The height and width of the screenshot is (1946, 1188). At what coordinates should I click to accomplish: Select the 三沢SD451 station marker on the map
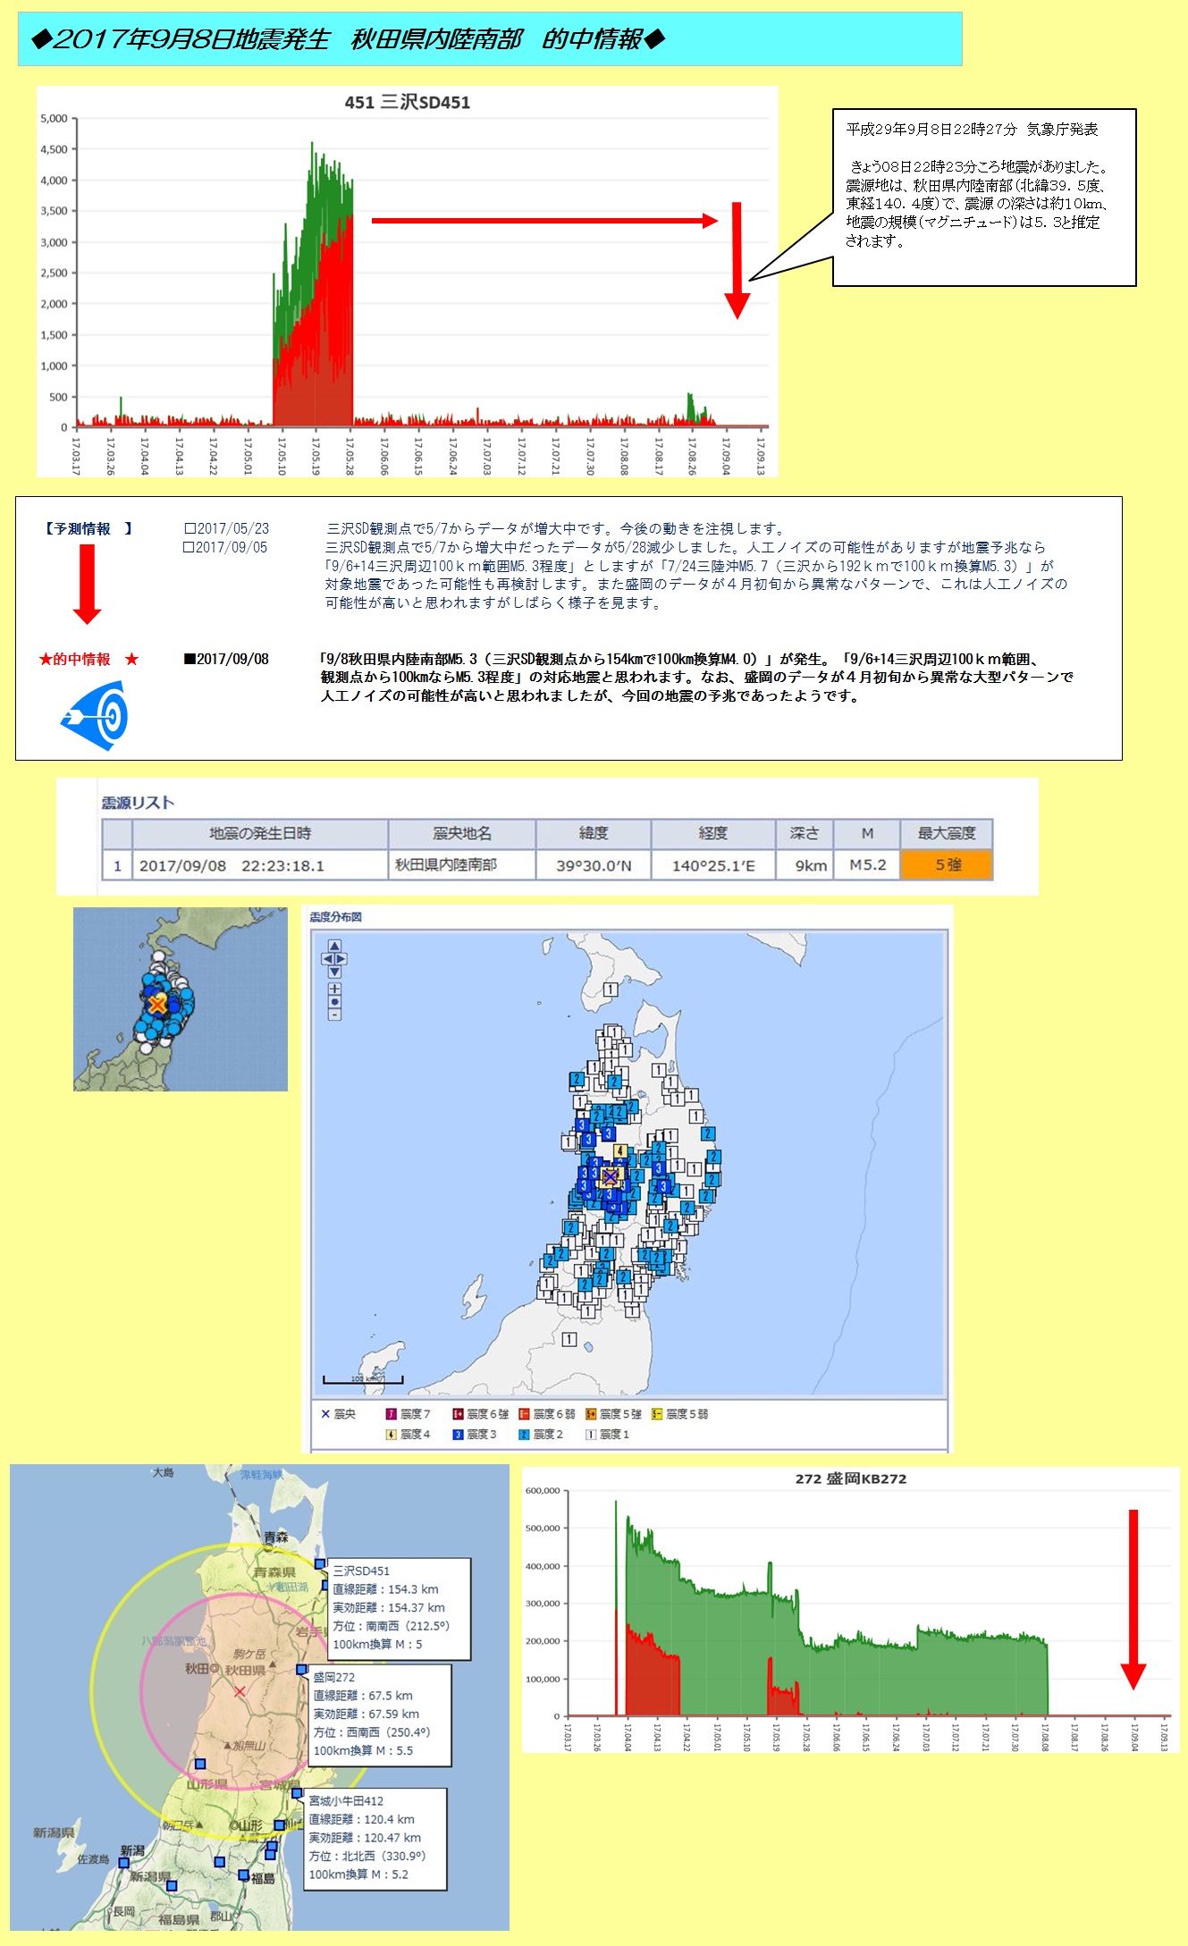click(320, 1564)
